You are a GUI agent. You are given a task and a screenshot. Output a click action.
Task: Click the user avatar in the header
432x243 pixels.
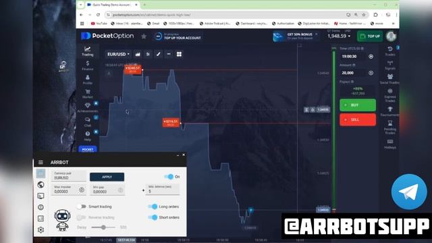click(391, 36)
